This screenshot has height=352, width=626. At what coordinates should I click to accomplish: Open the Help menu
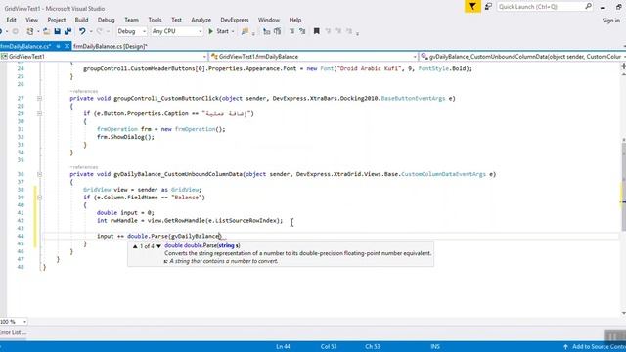[295, 20]
